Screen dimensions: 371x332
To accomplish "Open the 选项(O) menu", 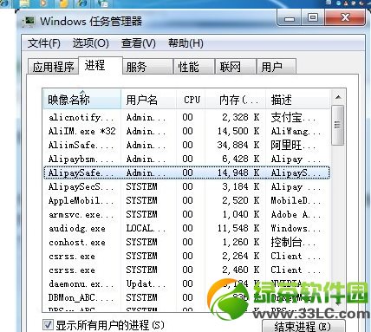I will (90, 43).
